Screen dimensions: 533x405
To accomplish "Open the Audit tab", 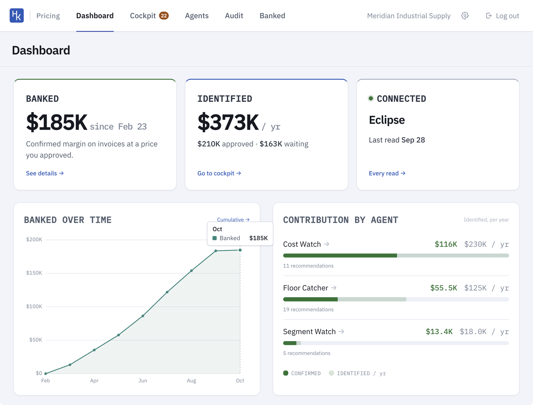I will 234,16.
